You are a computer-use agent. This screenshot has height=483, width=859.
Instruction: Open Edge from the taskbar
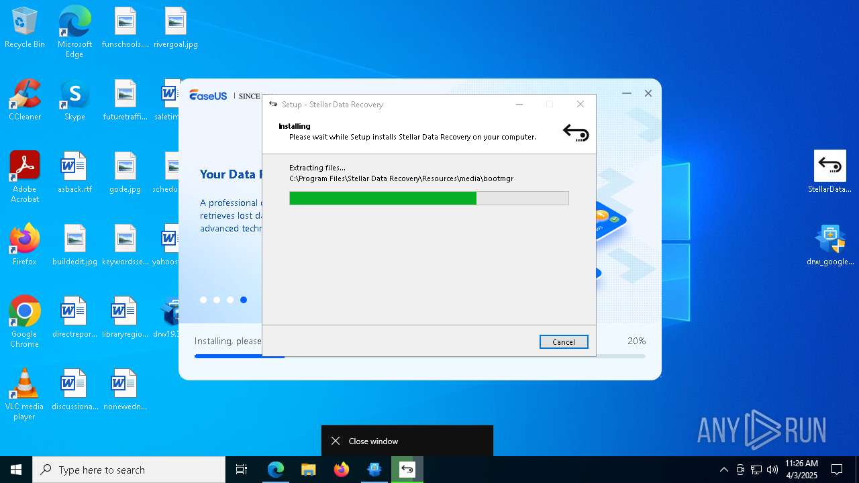click(x=276, y=470)
